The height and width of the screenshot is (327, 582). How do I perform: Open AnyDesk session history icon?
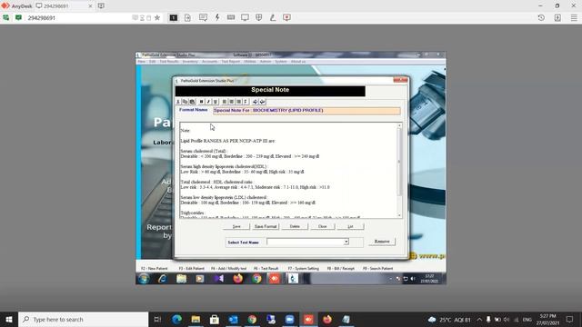point(541,17)
